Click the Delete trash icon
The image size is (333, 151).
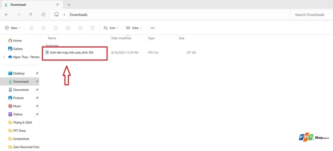click(x=92, y=28)
